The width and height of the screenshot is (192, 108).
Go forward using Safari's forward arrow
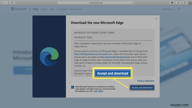6,3
